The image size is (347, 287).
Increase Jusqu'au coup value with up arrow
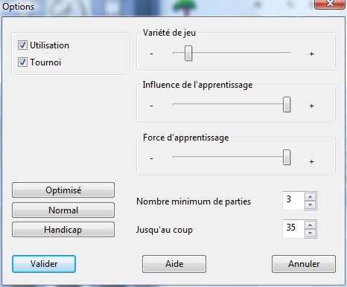coord(311,225)
